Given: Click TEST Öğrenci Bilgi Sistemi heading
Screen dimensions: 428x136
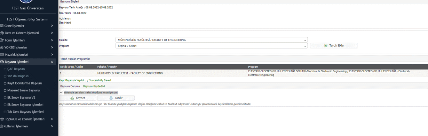Looking at the screenshot, I should (27, 19).
